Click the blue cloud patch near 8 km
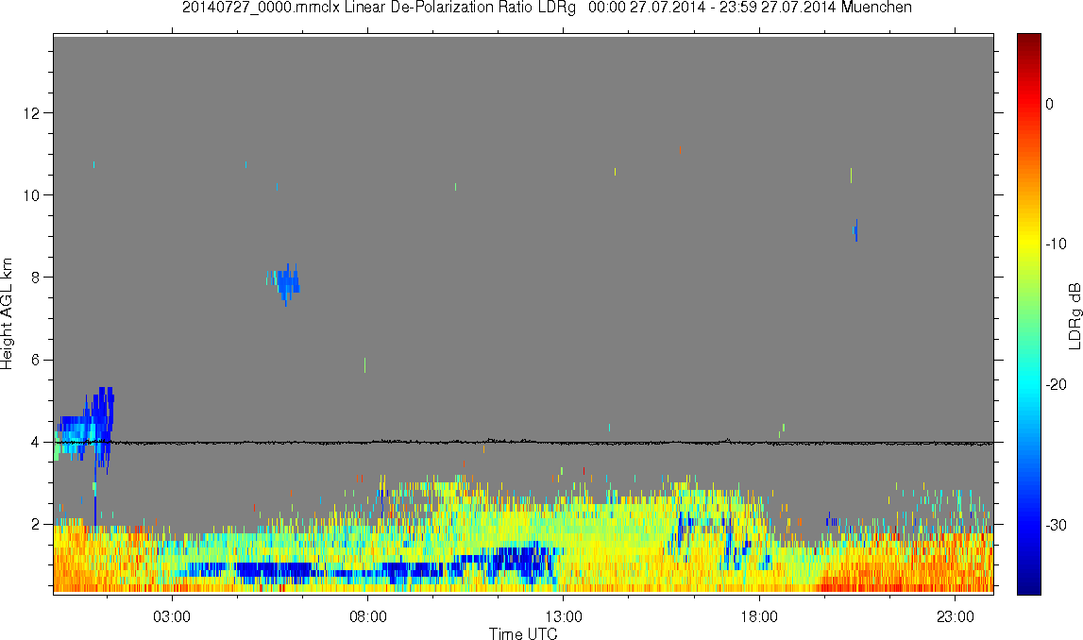Viewport: 1083px width, 640px height. click(x=286, y=283)
